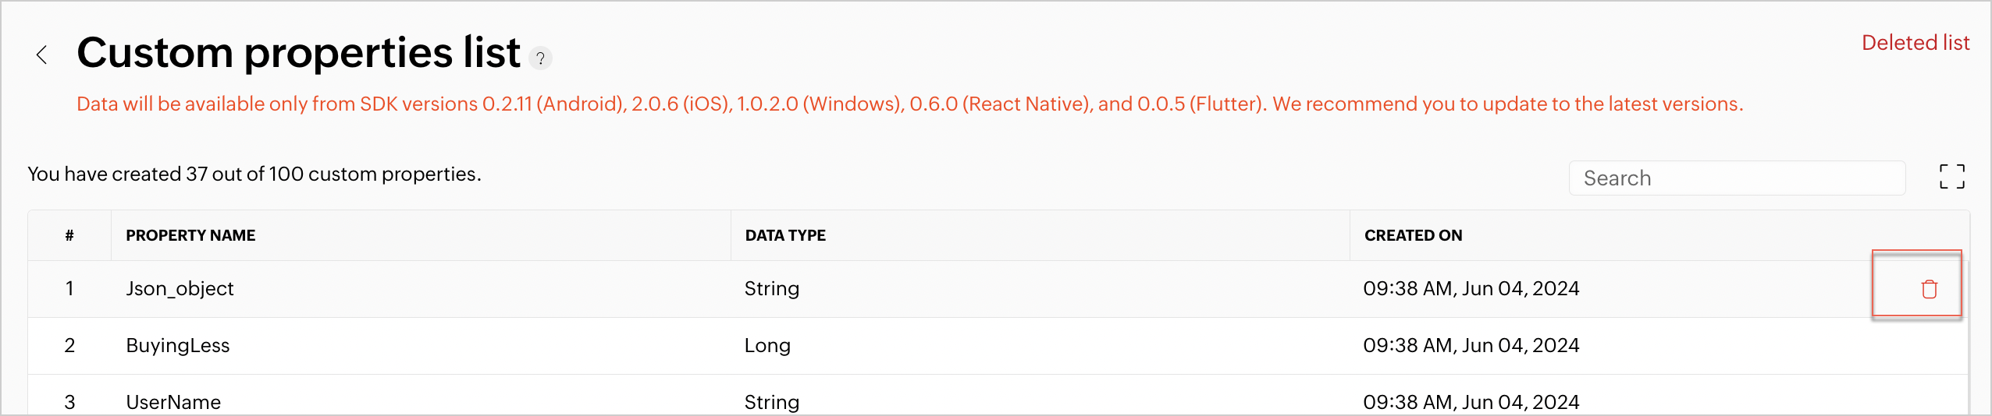Select the BuyingLess property name
This screenshot has width=1992, height=416.
[178, 346]
